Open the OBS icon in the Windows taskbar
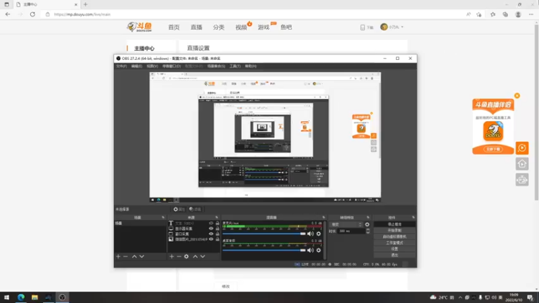This screenshot has width=539, height=303. 62,297
